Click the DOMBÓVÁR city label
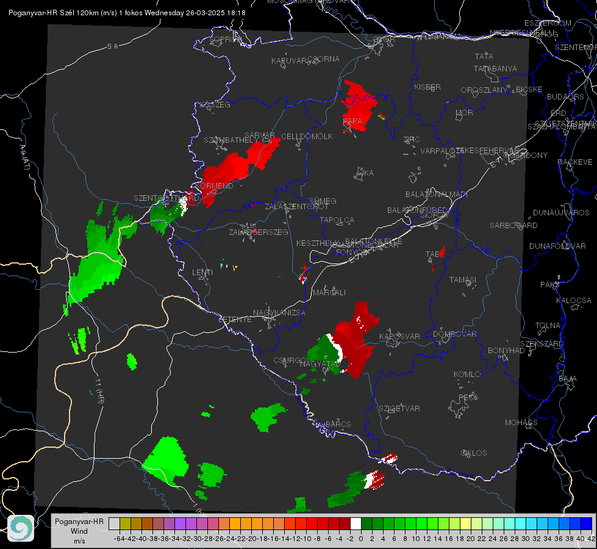597x549 pixels. 455,334
